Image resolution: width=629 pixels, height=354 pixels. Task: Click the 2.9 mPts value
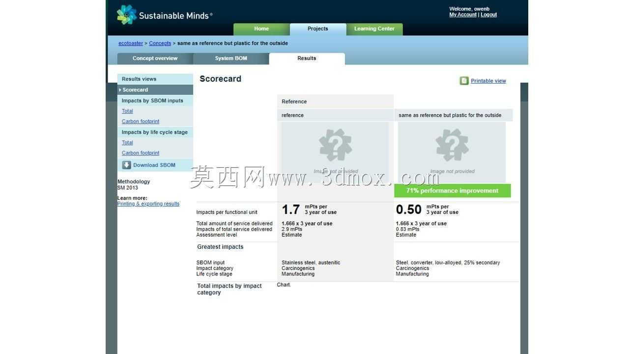click(292, 229)
